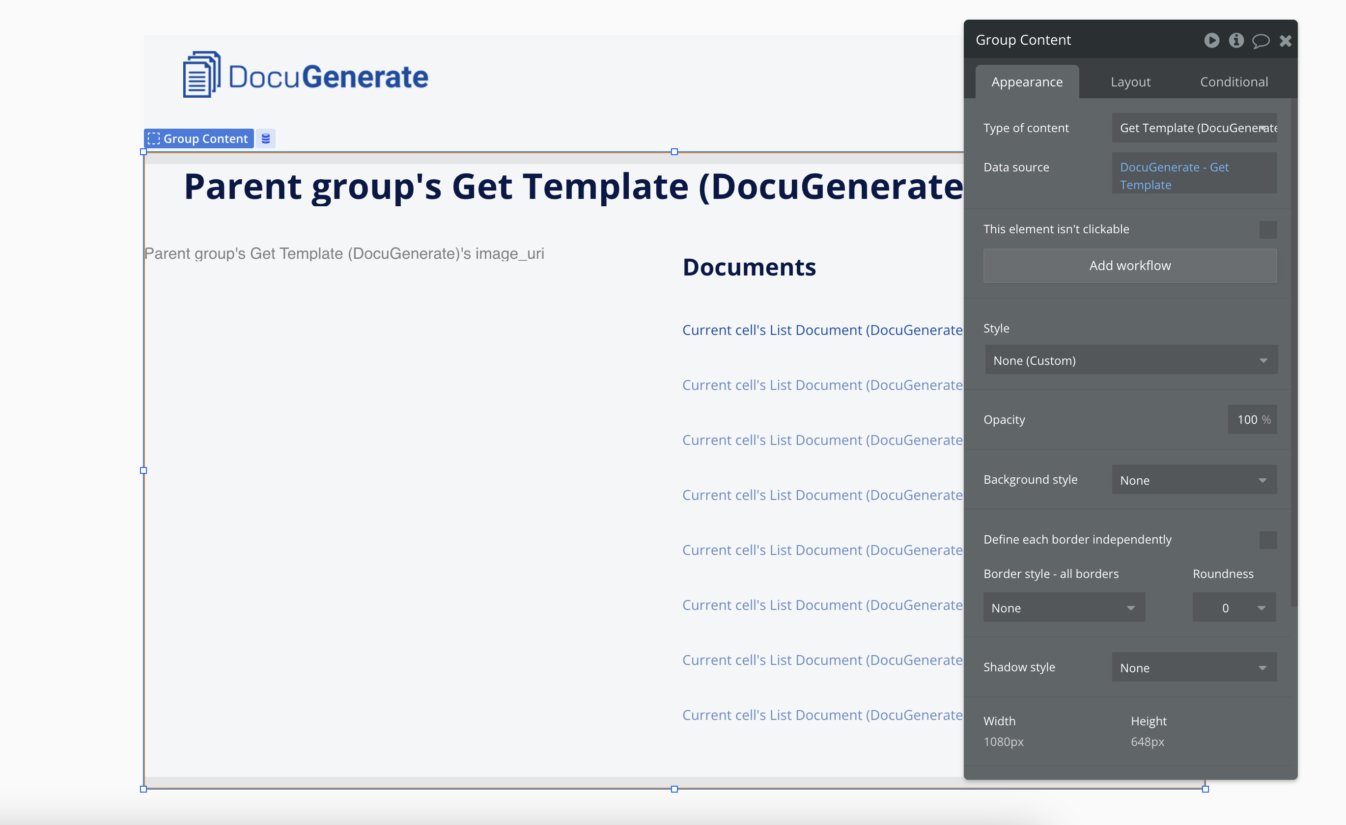Image resolution: width=1346 pixels, height=825 pixels.
Task: Select the Group Content element label
Action: [x=199, y=138]
